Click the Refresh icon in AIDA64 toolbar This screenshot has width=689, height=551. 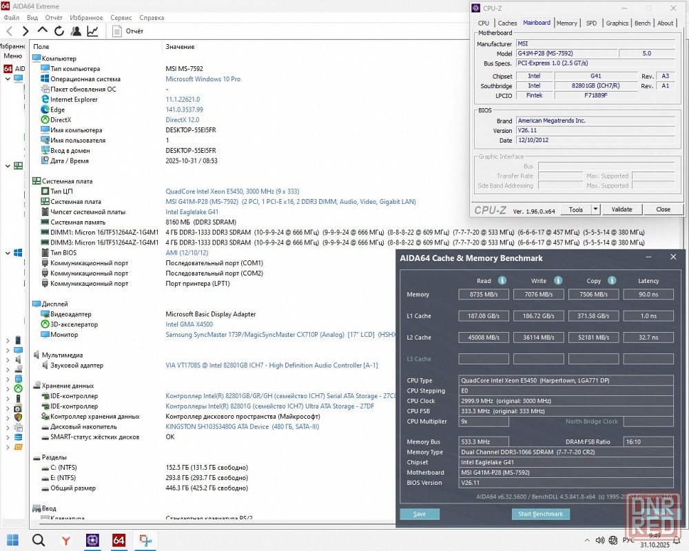[59, 31]
